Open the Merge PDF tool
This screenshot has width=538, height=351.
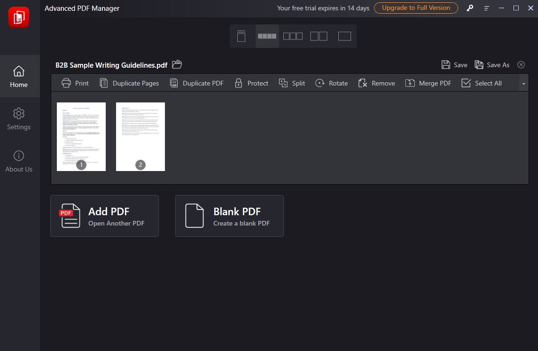428,83
